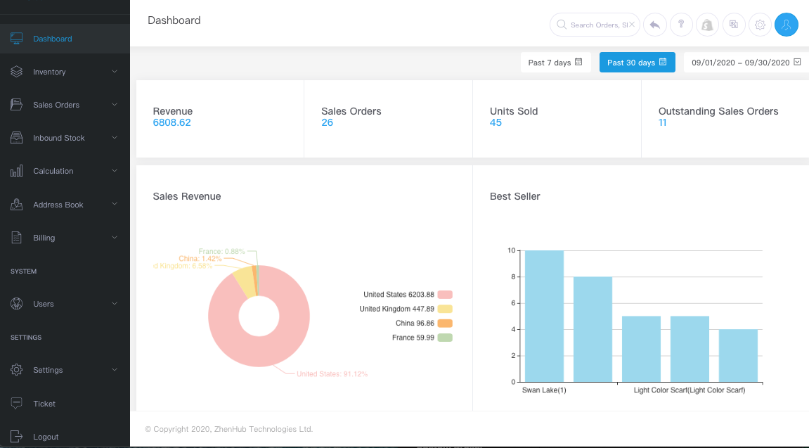Image resolution: width=809 pixels, height=448 pixels.
Task: Select the Past 7 days filter
Action: point(556,63)
